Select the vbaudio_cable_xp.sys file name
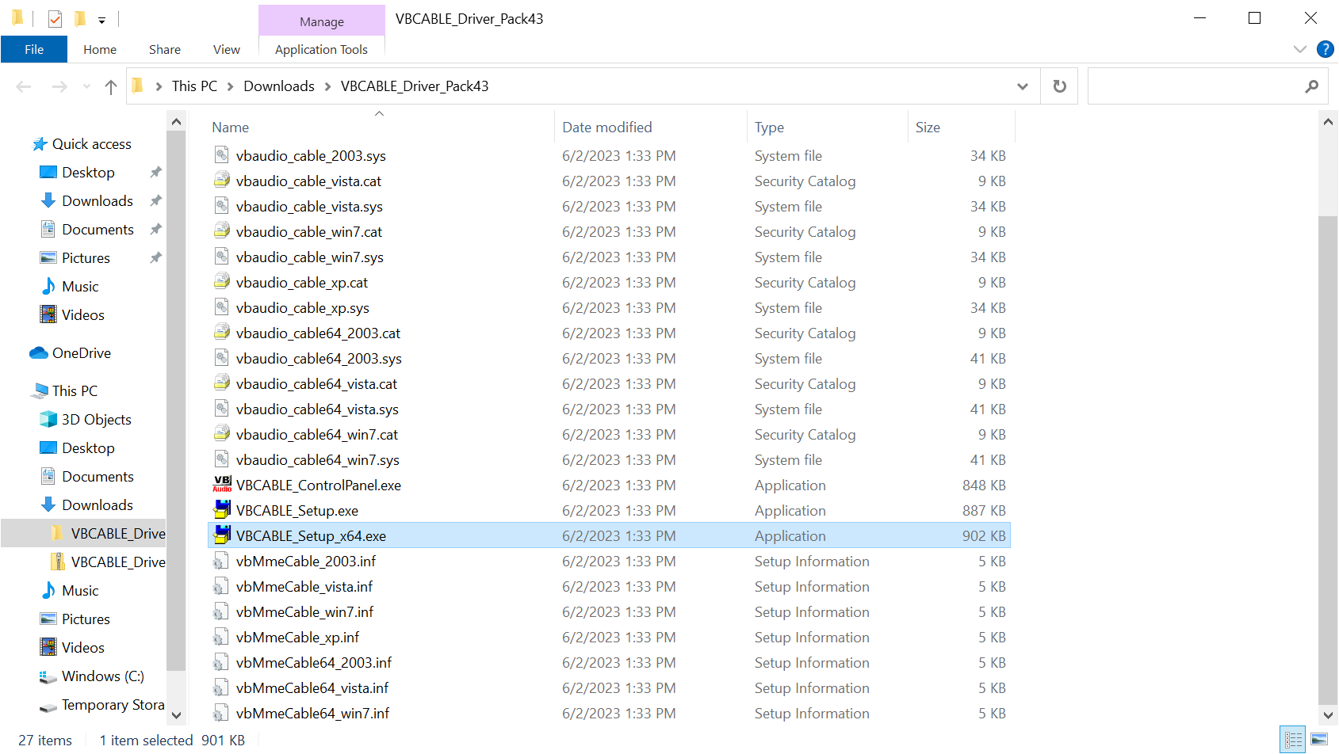Screen dimensions: 1339x754 click(302, 308)
